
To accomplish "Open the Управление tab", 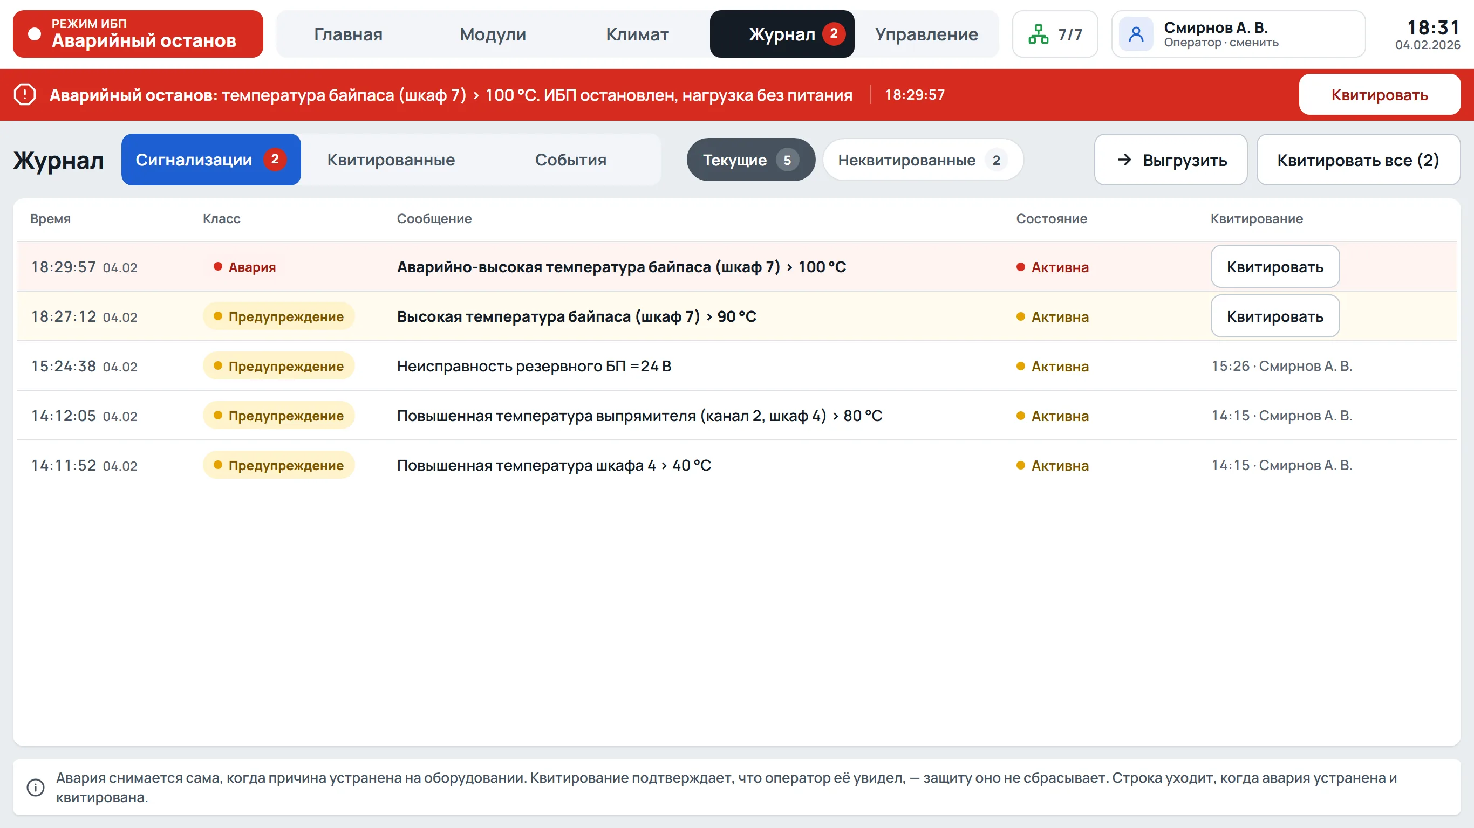I will (926, 34).
